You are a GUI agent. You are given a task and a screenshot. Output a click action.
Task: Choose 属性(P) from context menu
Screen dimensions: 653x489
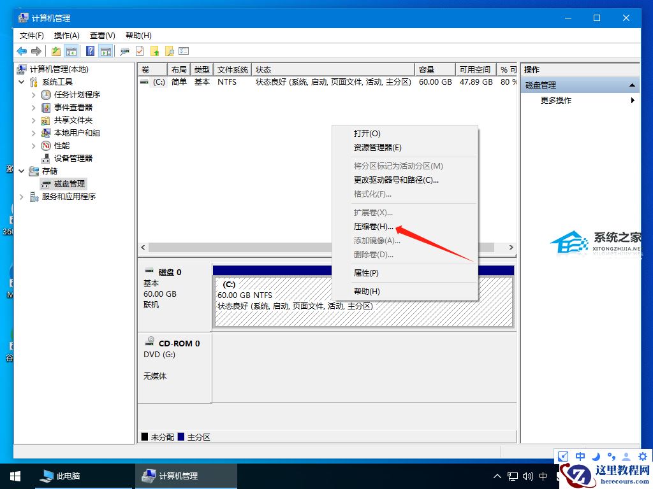405,273
